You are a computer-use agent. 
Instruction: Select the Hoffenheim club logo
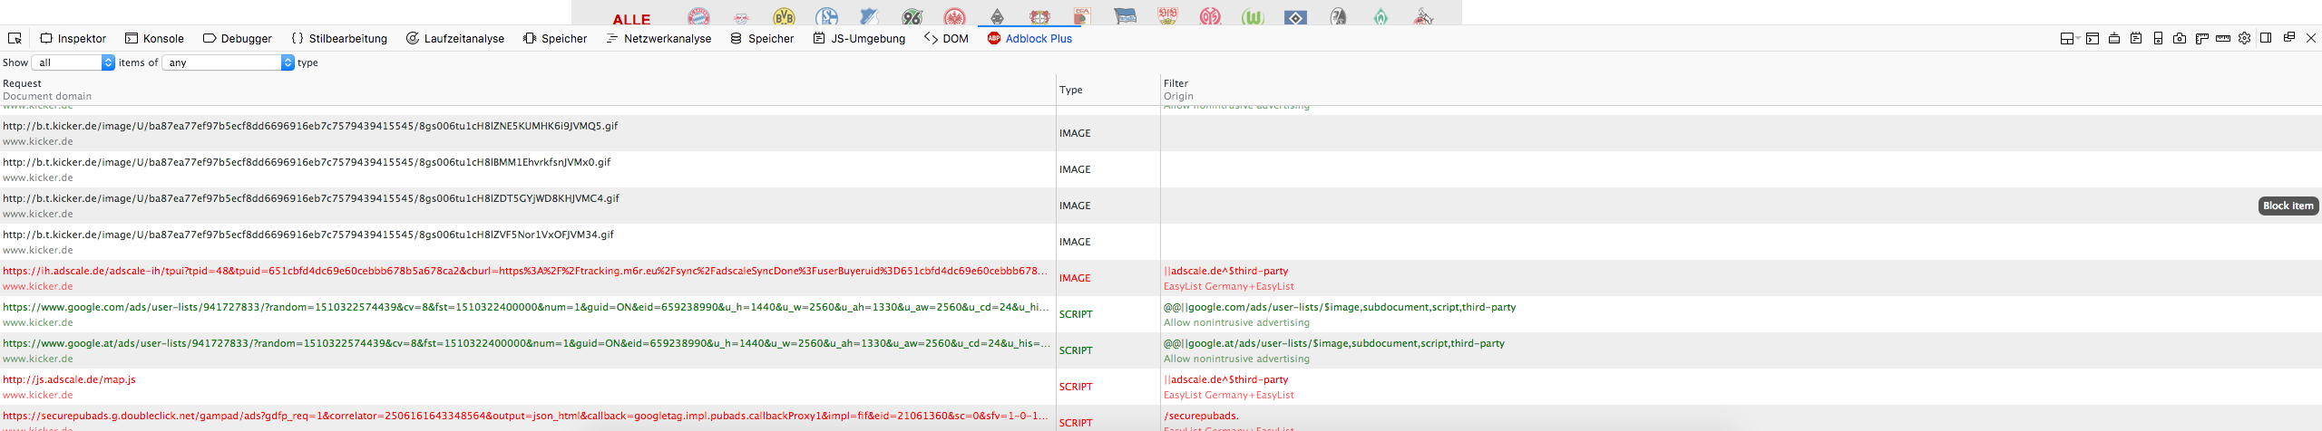tap(869, 16)
